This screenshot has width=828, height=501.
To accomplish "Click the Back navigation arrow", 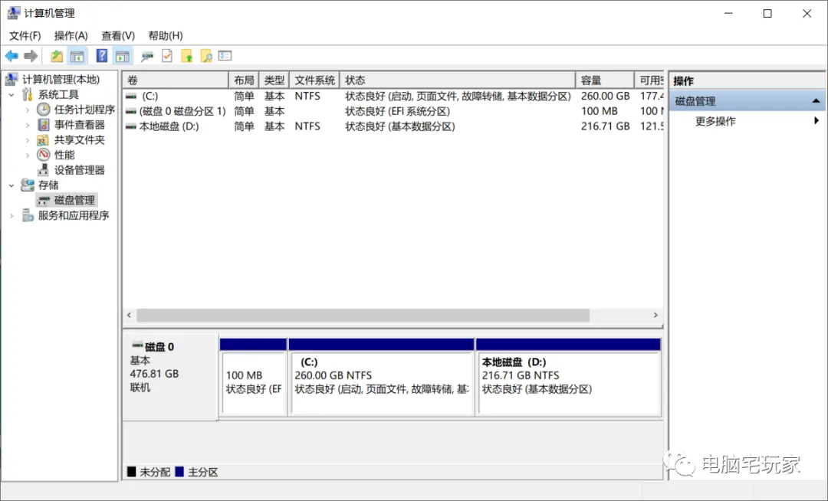I will click(x=11, y=55).
